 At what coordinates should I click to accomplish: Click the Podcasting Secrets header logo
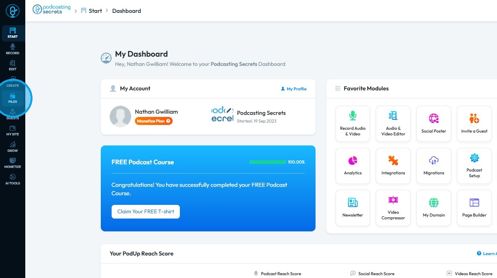[52, 10]
